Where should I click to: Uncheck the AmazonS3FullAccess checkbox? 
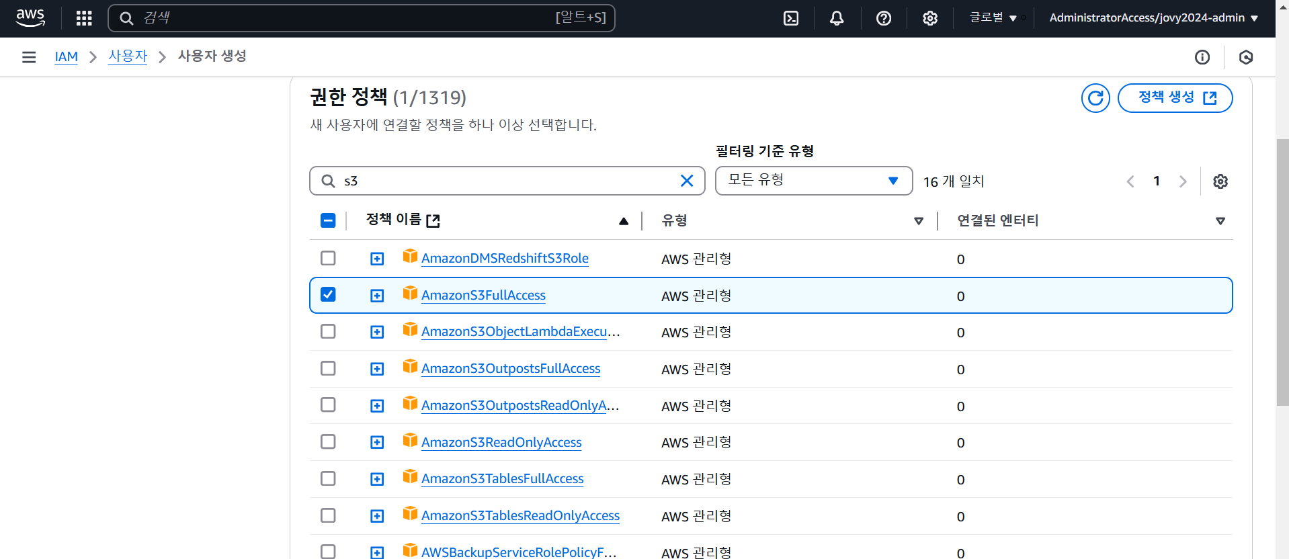(x=328, y=294)
